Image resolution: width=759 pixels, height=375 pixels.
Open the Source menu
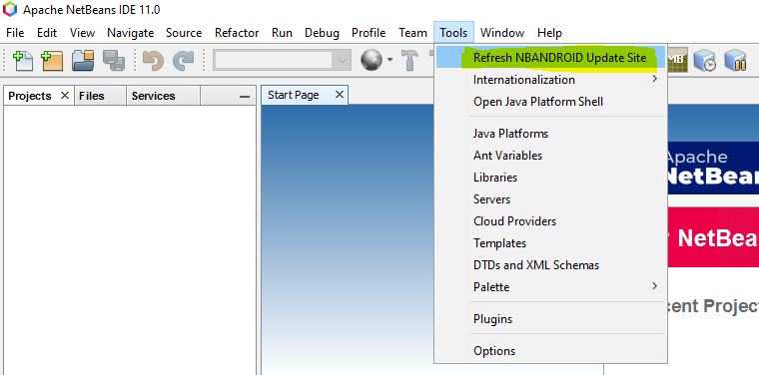184,33
